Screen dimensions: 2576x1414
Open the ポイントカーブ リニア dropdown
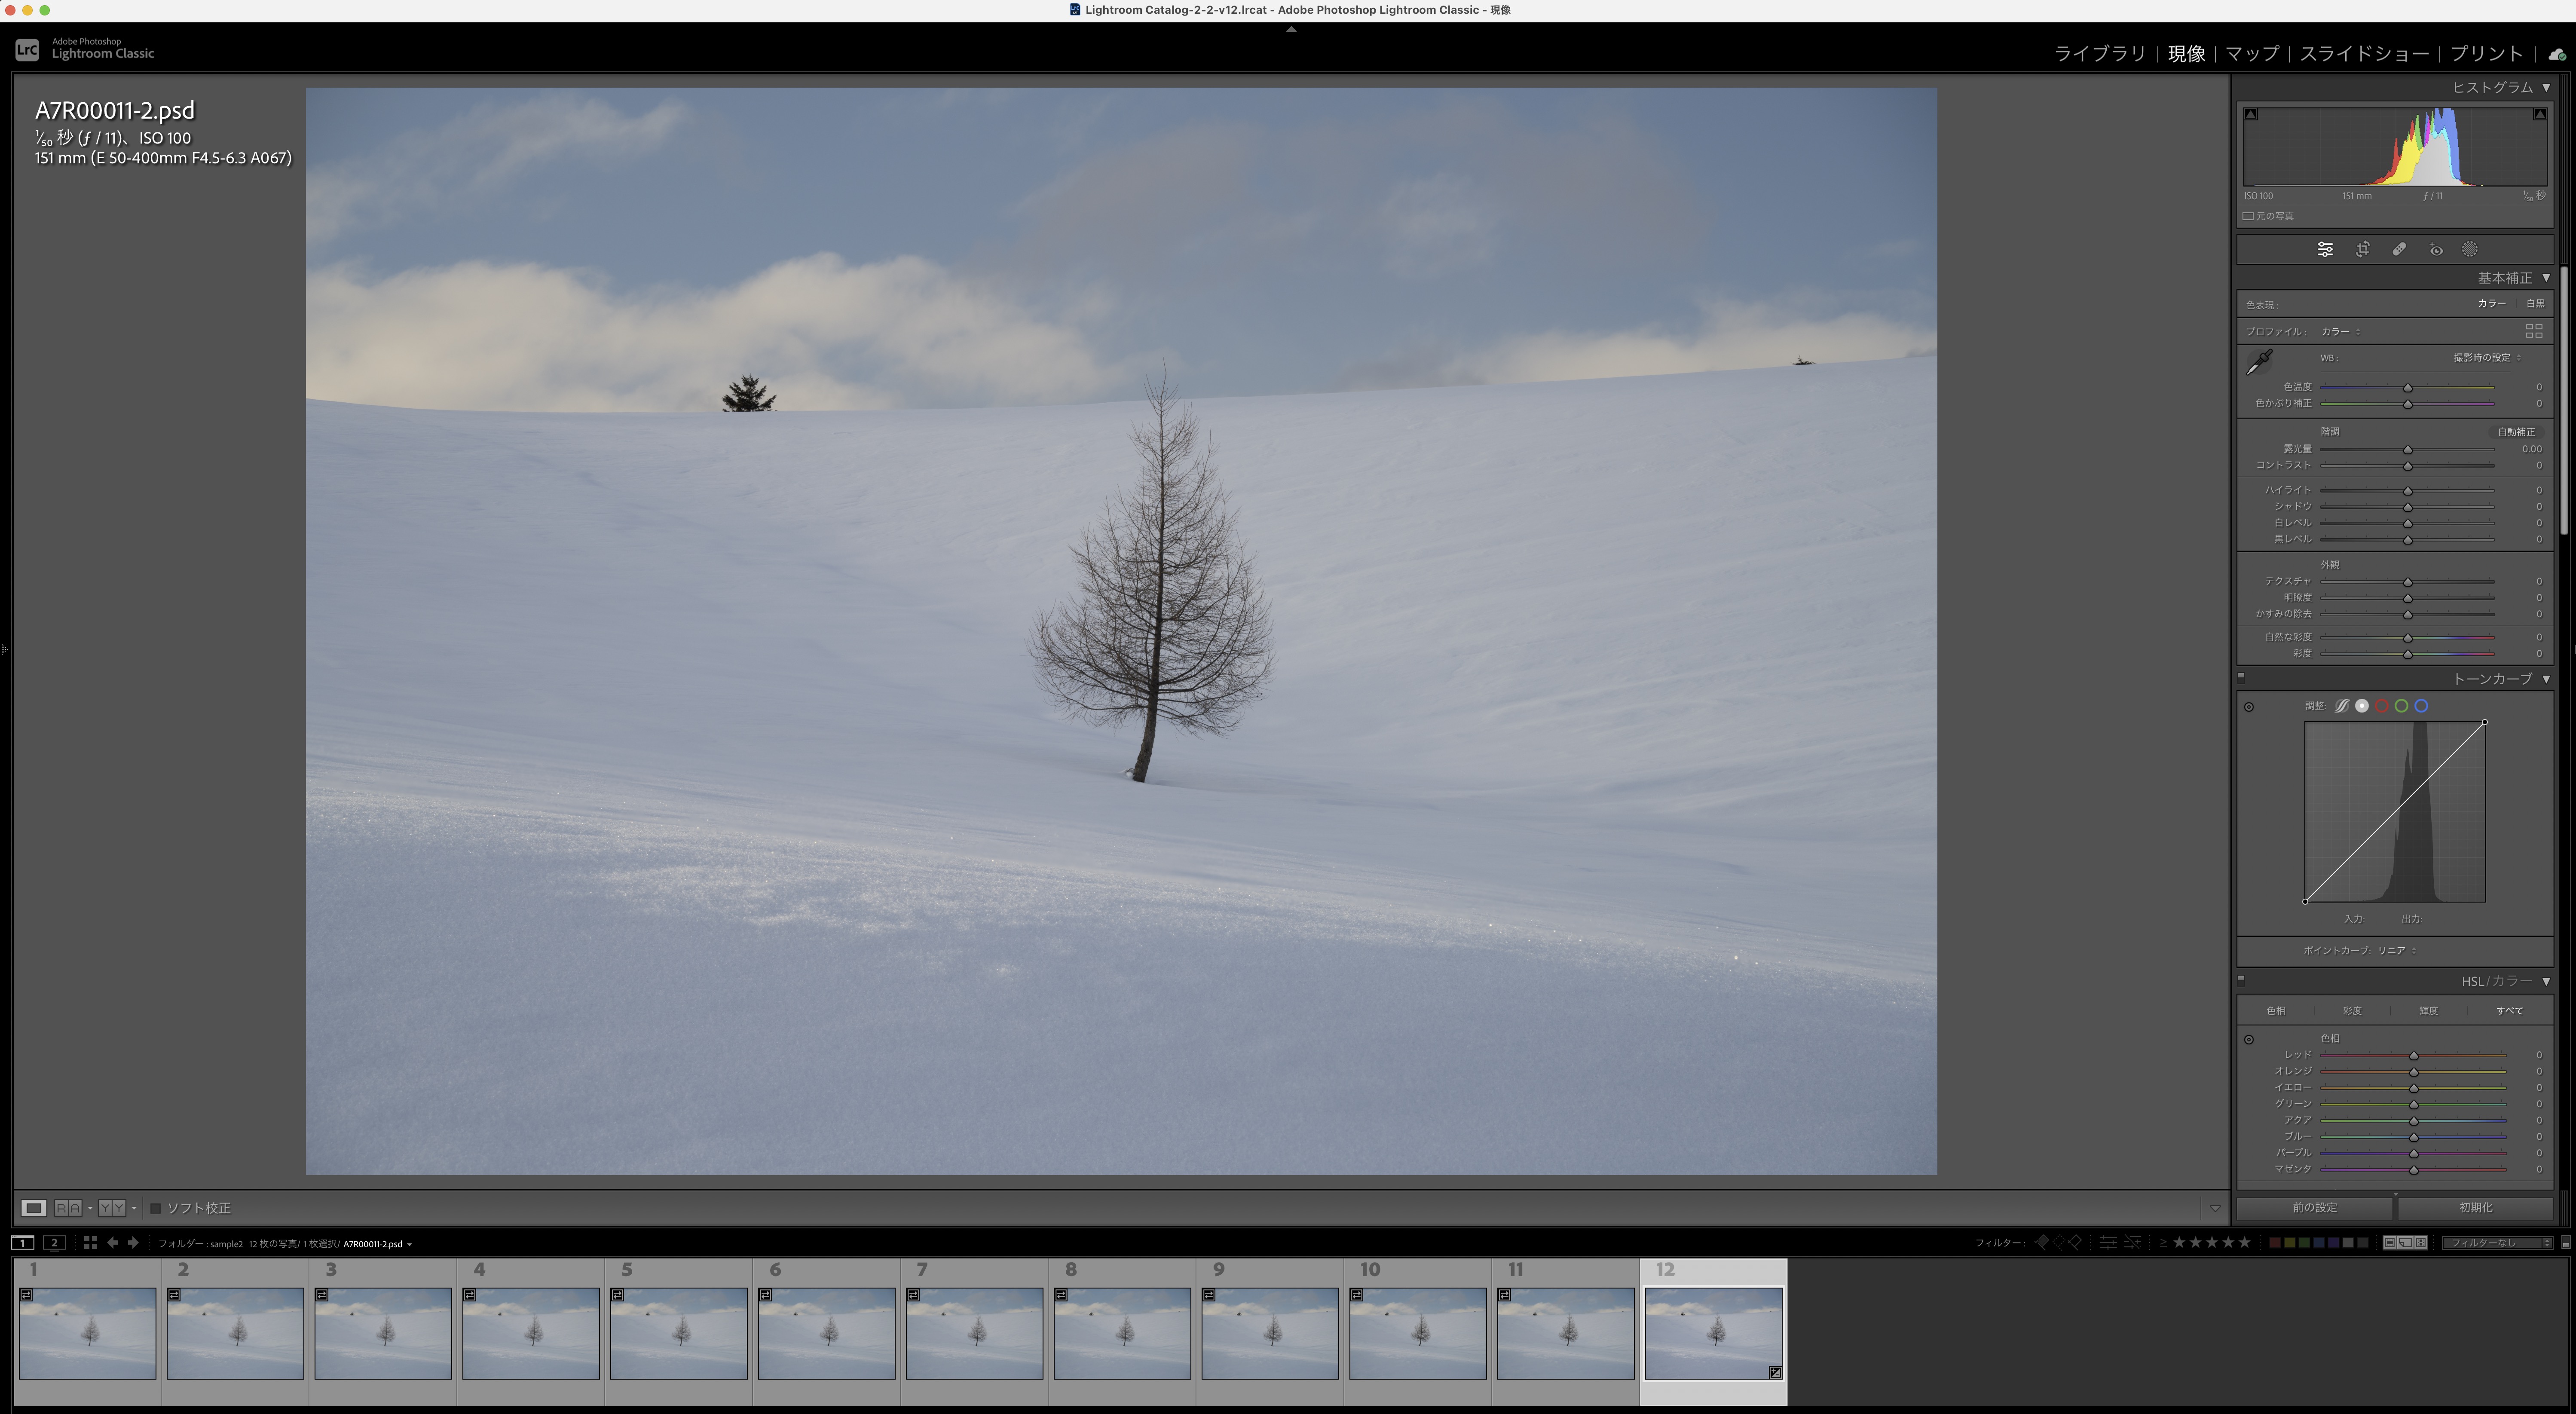[2396, 951]
